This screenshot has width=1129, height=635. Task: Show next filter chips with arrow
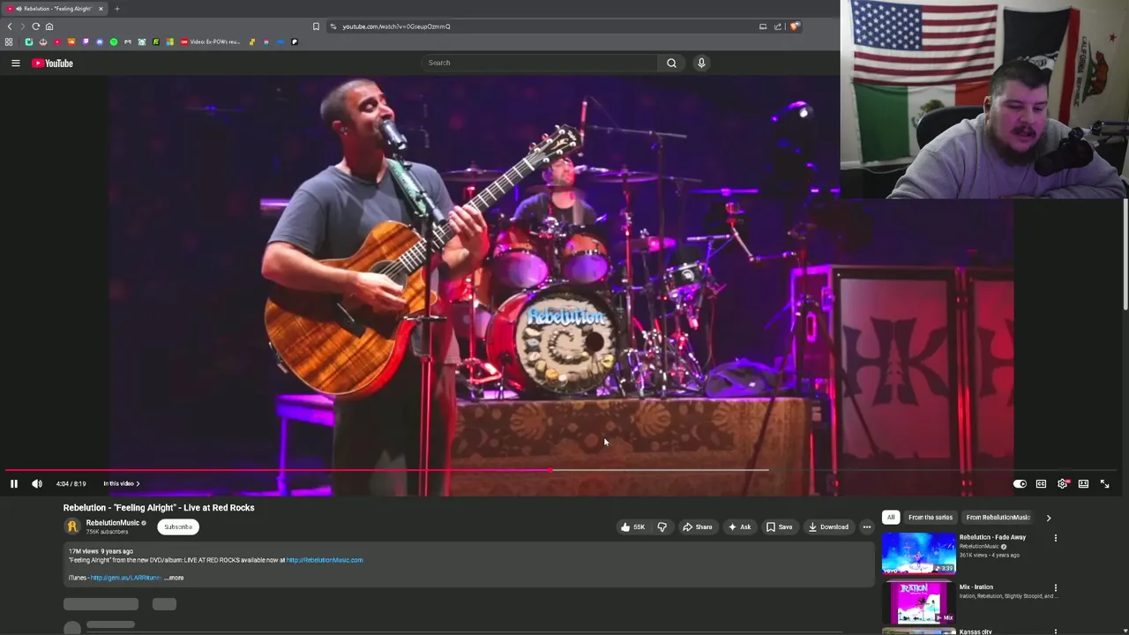pyautogui.click(x=1048, y=518)
